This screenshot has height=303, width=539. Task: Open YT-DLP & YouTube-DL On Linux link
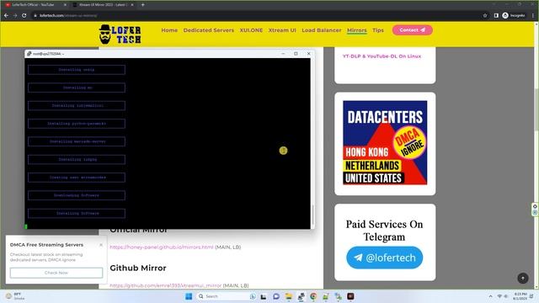click(382, 56)
